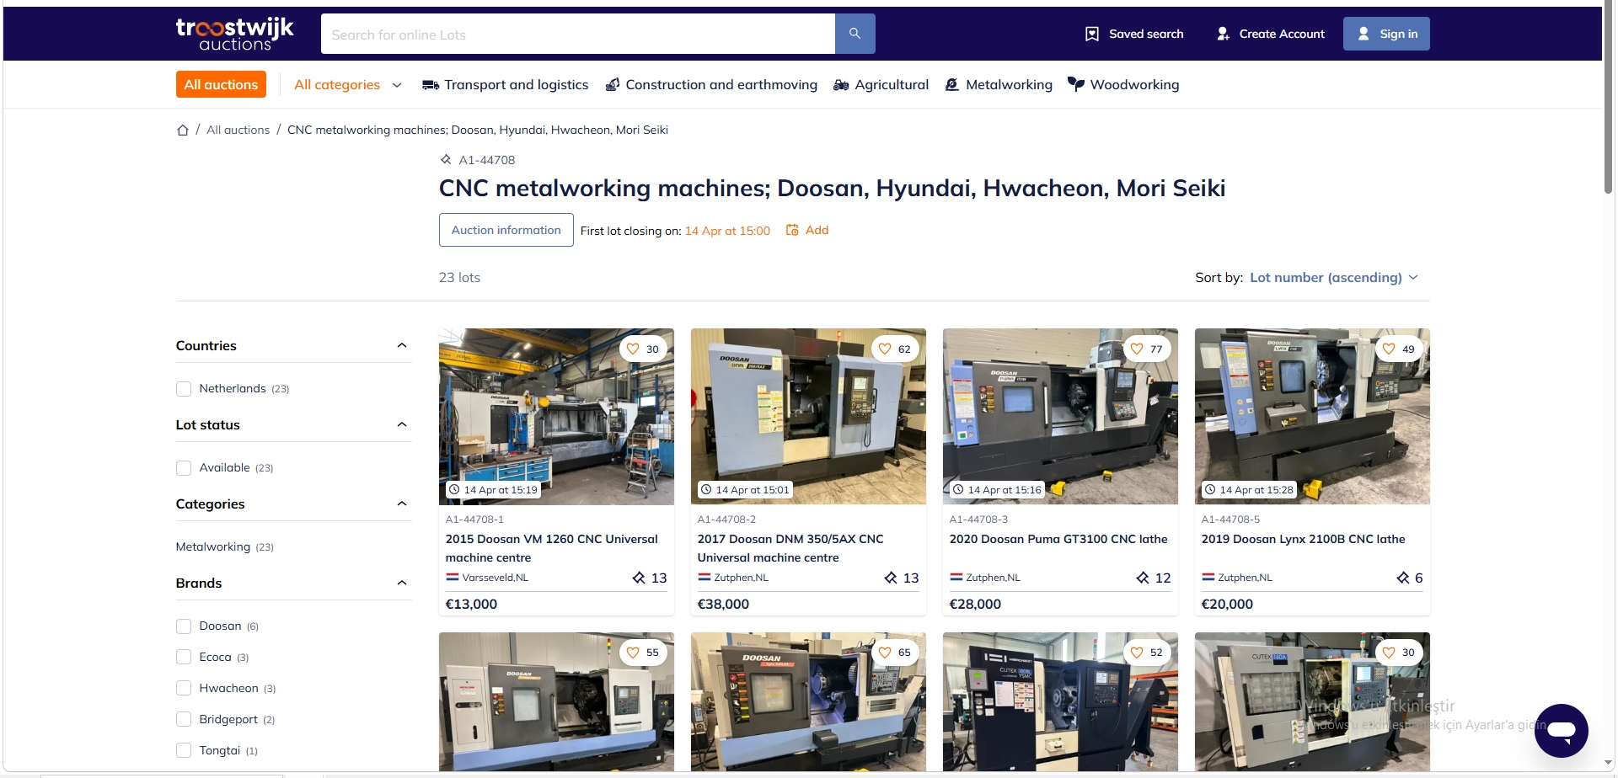
Task: Open the All categories dropdown
Action: (x=346, y=84)
